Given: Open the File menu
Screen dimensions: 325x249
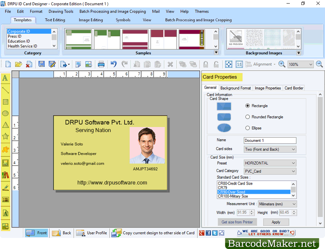Looking at the screenshot, I should [8, 11].
